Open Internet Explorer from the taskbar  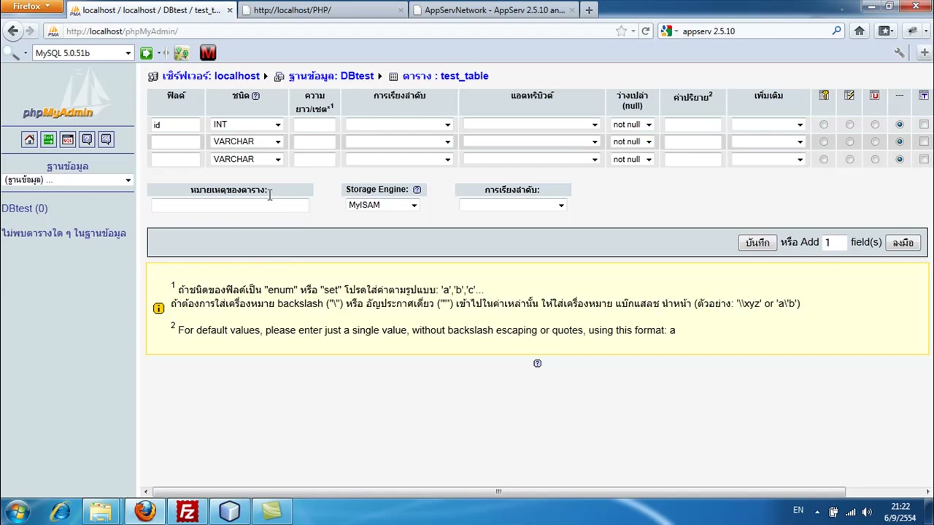tap(61, 511)
